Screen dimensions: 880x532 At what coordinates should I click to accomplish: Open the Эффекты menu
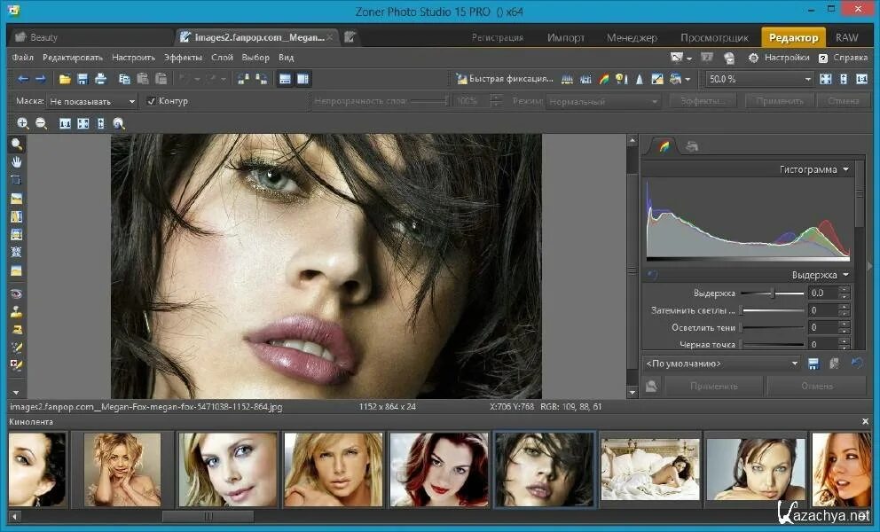point(183,58)
